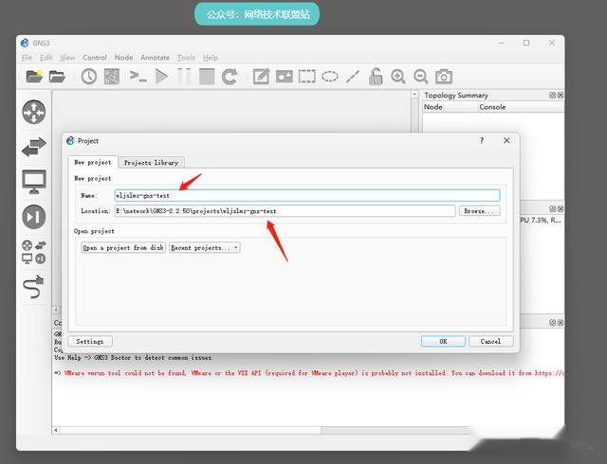The width and height of the screenshot is (607, 464).
Task: Click the Zoom out magnifier icon
Action: 421,76
